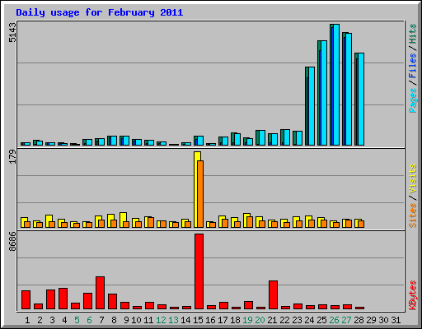This screenshot has width=422, height=329.
Task: Click the red KBytes bar for day 3
Action: (50, 299)
